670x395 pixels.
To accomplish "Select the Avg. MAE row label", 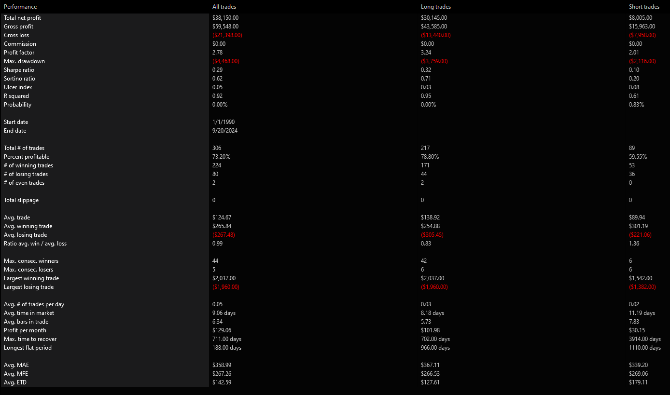I will pos(16,365).
